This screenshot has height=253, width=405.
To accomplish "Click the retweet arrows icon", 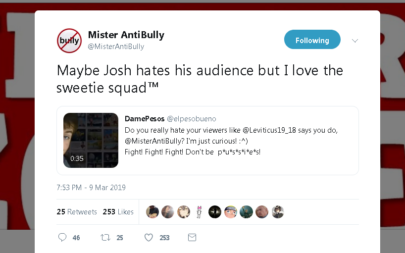I will point(105,237).
